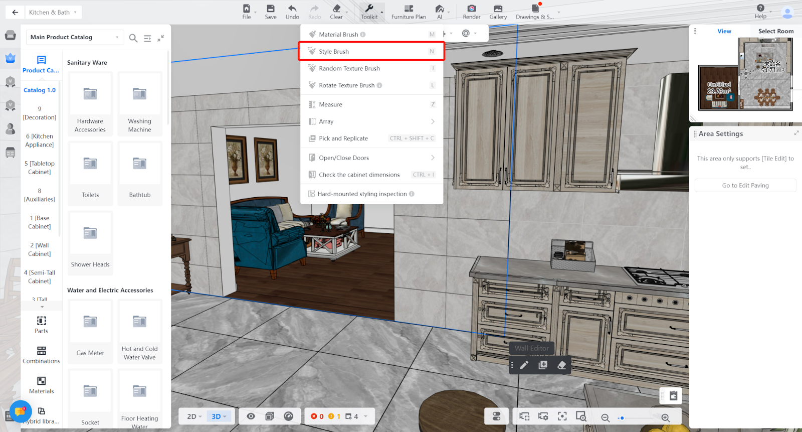Choose Random Texture Brush
This screenshot has height=432, width=802.
point(371,68)
